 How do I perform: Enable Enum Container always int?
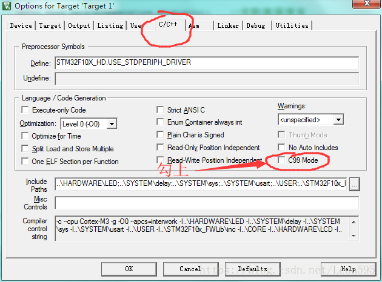click(x=160, y=122)
